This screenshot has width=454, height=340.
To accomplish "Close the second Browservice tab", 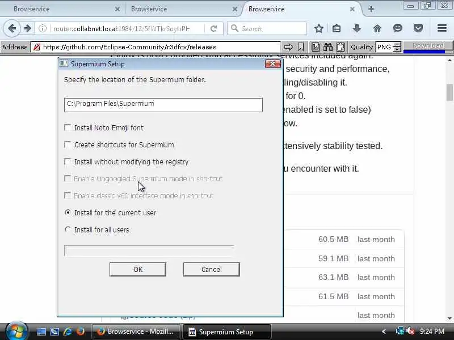I will [235, 9].
